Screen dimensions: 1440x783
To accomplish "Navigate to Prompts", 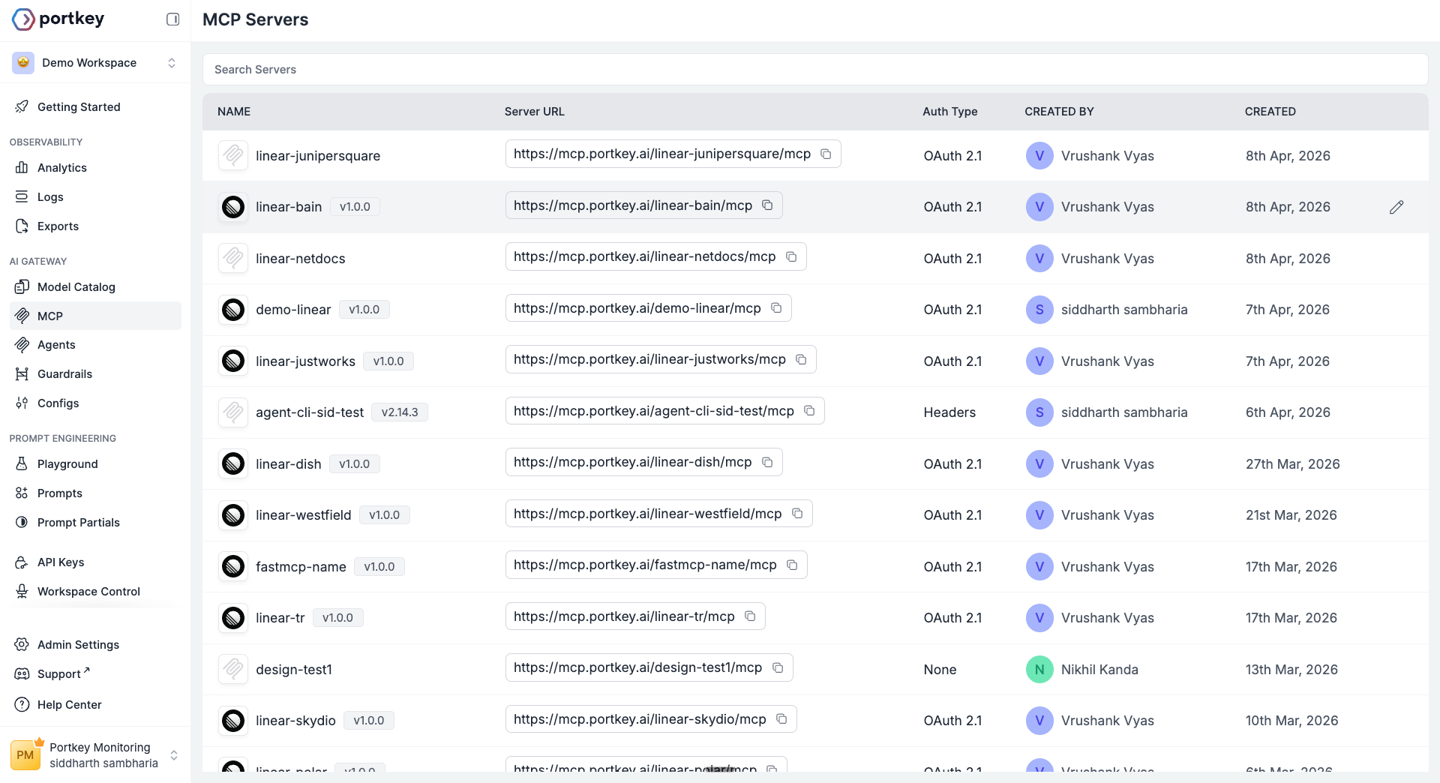I will [x=95, y=493].
